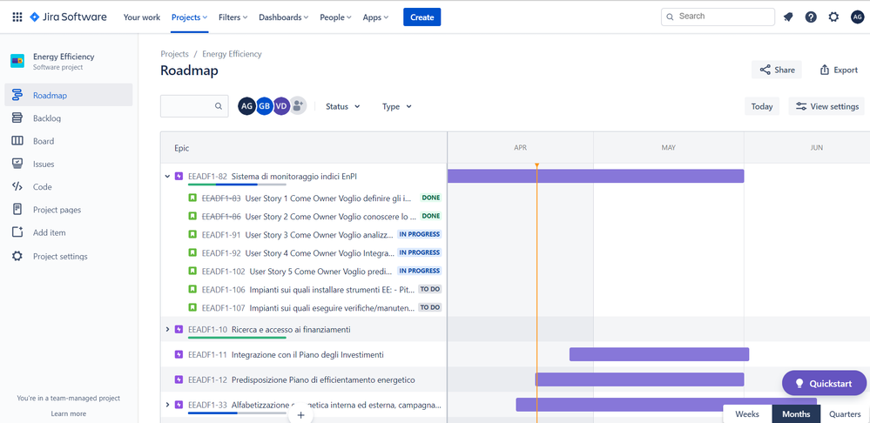This screenshot has width=870, height=423.
Task: Open the app switcher grid icon
Action: point(17,17)
